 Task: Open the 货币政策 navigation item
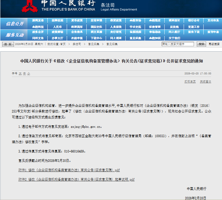tap(77, 21)
